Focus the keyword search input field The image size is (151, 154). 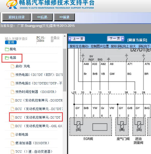tap(16, 39)
